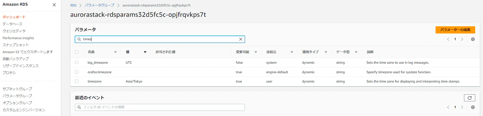Viewport: 483px width, 116px height.
Task: Refresh the recent events list
Action: pyautogui.click(x=470, y=98)
